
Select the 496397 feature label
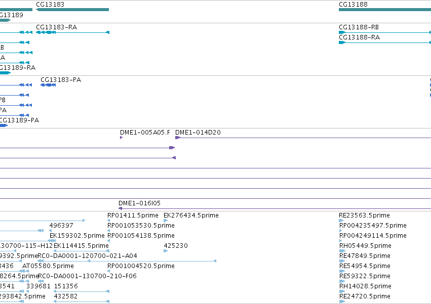pos(61,226)
